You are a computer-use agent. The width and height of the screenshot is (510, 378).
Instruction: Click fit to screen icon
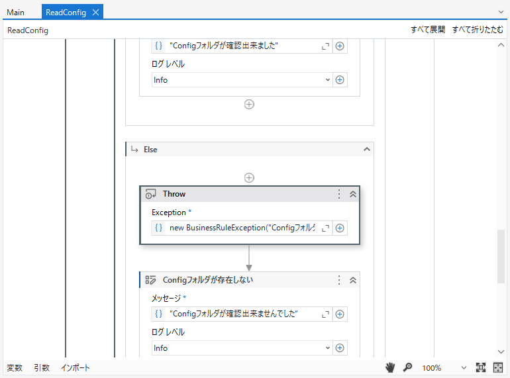[481, 367]
